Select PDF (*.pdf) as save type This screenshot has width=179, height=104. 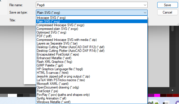(x=92, y=36)
